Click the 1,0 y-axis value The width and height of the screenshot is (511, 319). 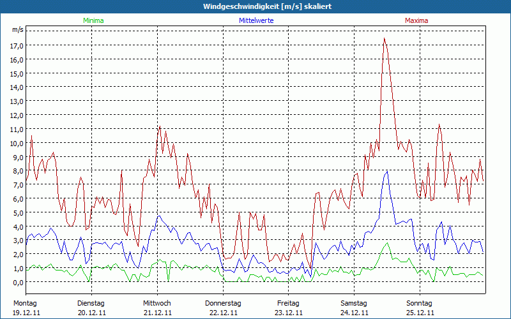18,269
